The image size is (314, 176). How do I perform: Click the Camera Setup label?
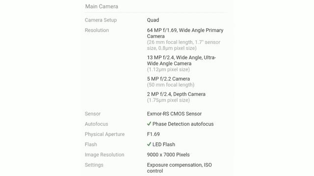101,20
